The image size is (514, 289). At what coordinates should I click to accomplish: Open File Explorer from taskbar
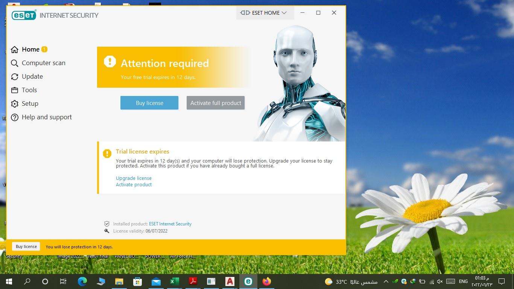click(x=119, y=281)
